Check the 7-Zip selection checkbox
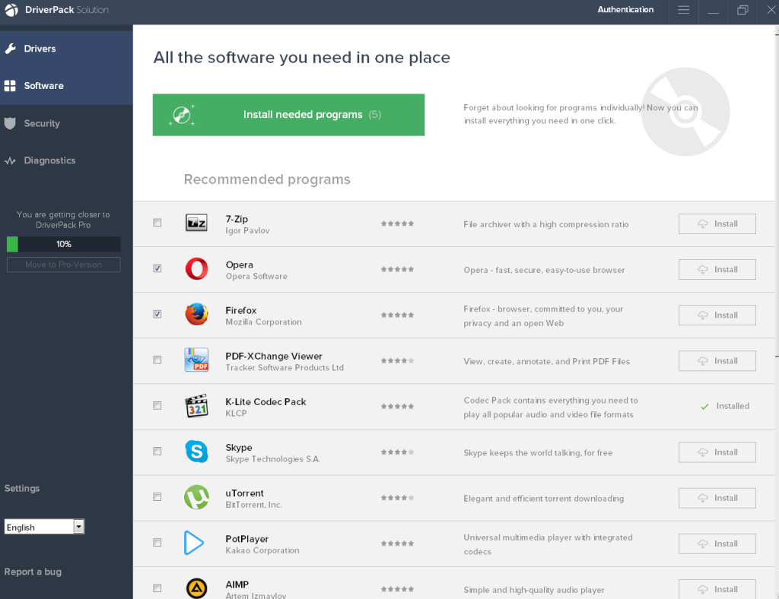779x599 pixels. coord(157,223)
